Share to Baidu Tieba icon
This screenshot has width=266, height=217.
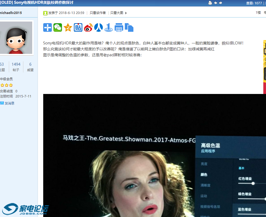pos(78,27)
